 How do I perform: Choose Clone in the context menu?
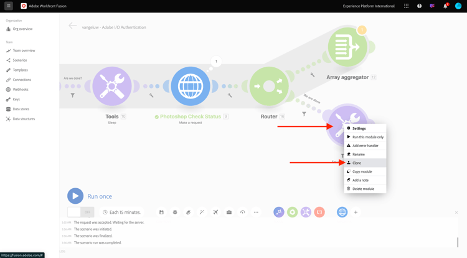pyautogui.click(x=365, y=163)
